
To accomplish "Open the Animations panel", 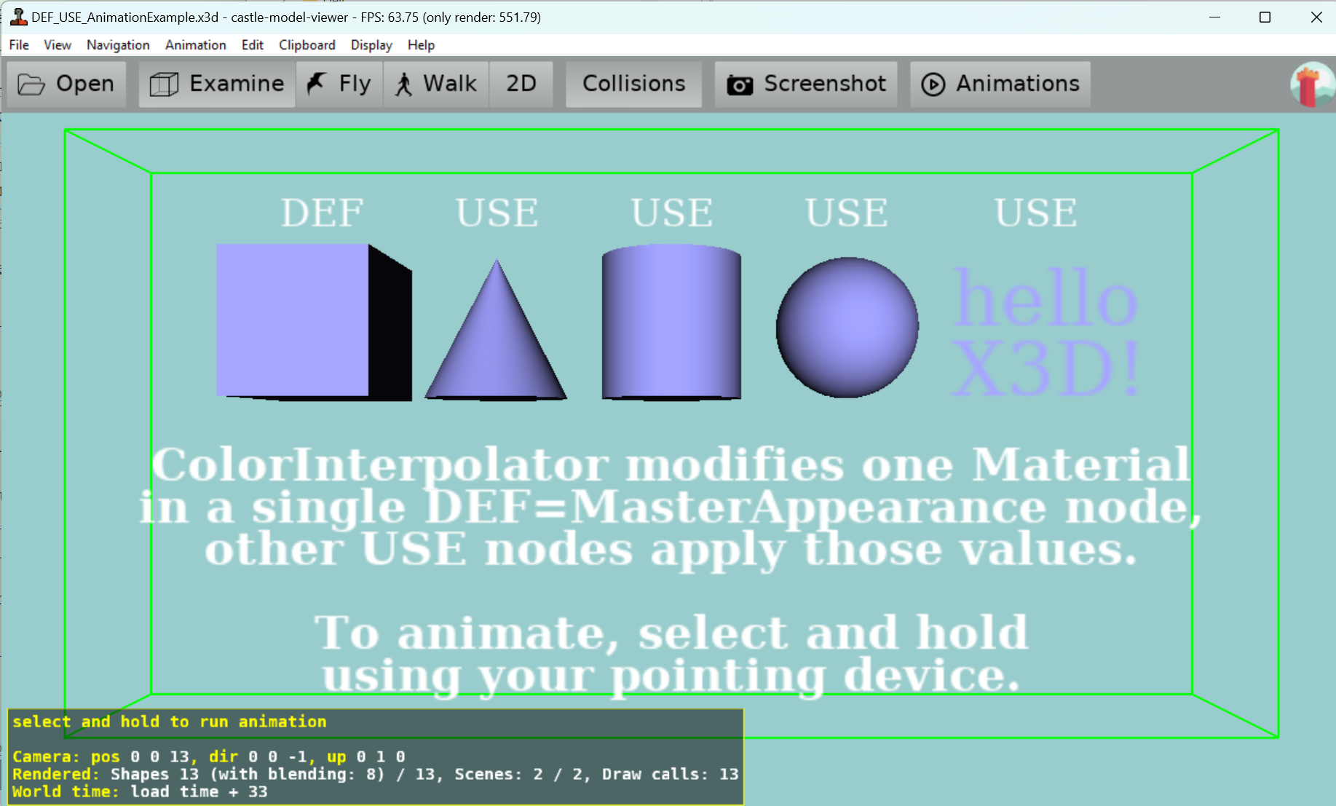I will coord(1000,84).
